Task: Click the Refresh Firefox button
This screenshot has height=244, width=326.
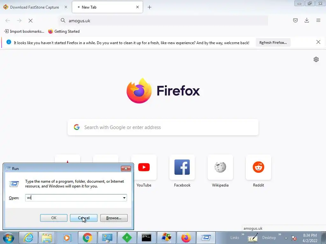Action: click(x=273, y=43)
